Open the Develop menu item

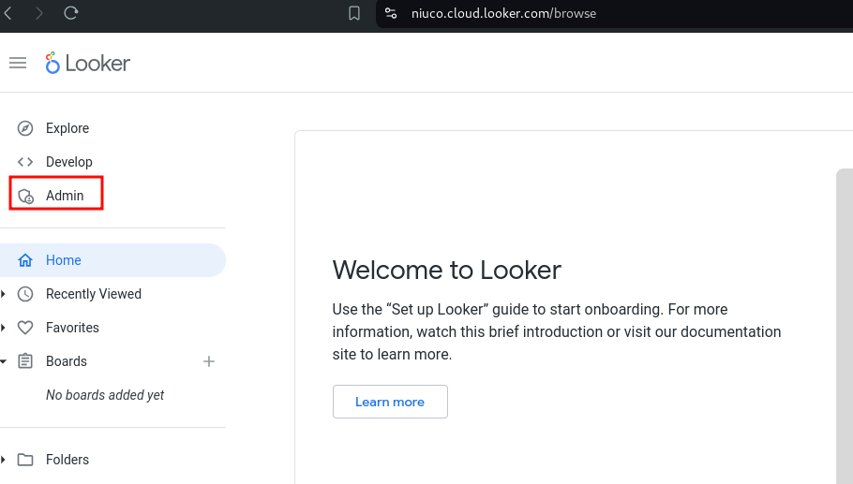69,162
